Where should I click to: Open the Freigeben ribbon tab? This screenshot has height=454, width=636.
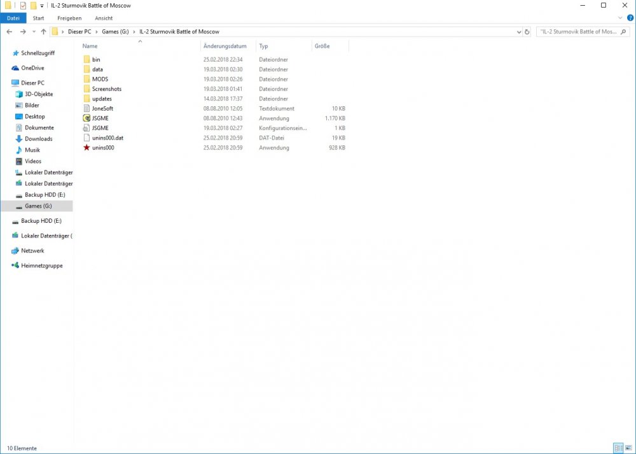click(69, 18)
